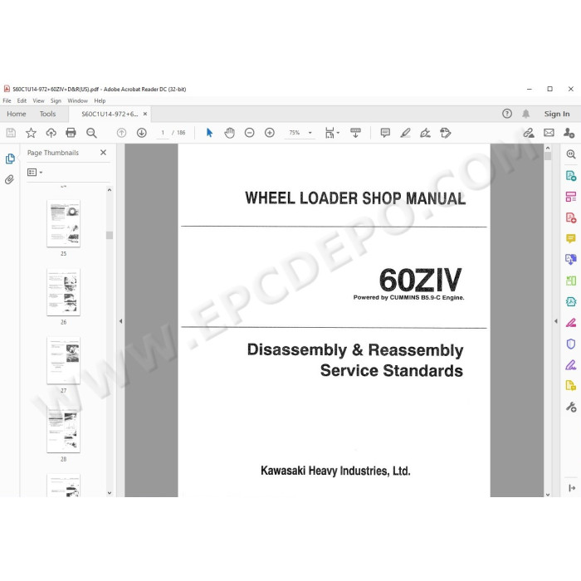The height and width of the screenshot is (581, 581).
Task: Open the Help menu
Action: pos(100,100)
